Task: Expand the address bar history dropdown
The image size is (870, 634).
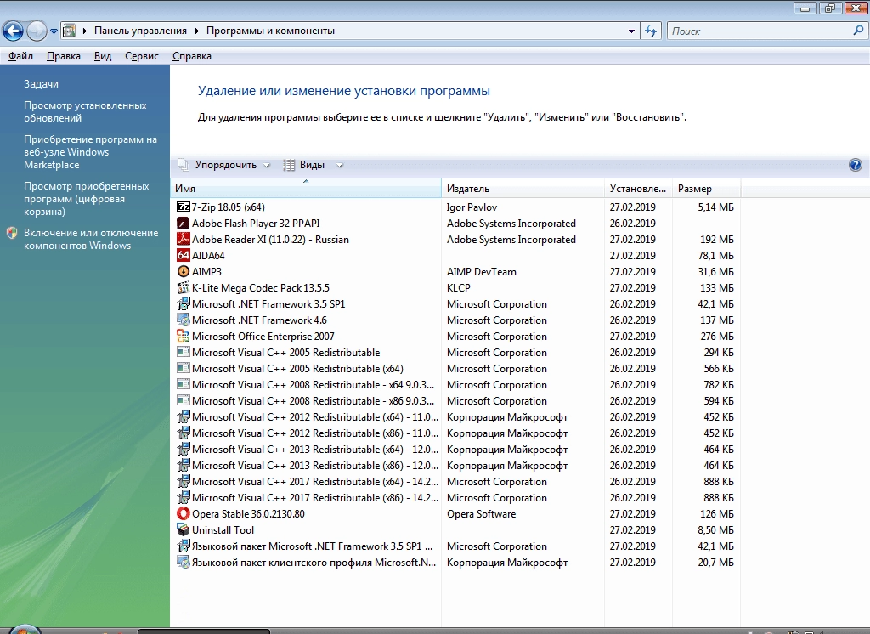Action: [x=631, y=31]
